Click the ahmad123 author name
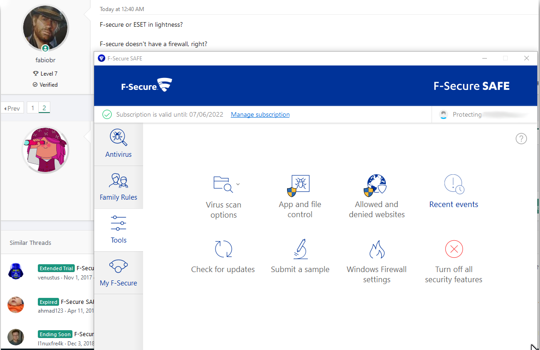The height and width of the screenshot is (350, 540). 51,311
